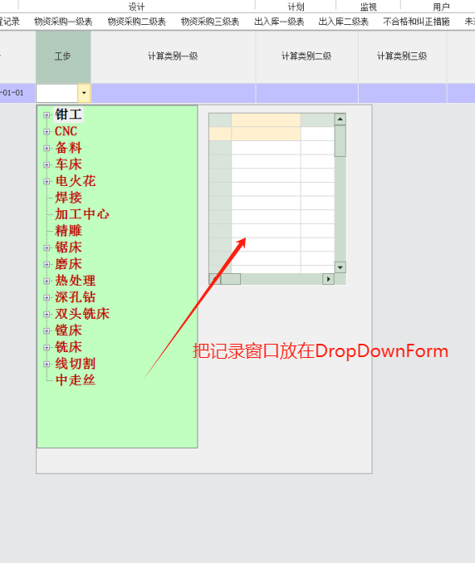Viewport: 475px width, 563px height.
Task: Click grid scrollbar down arrow
Action: (x=340, y=267)
